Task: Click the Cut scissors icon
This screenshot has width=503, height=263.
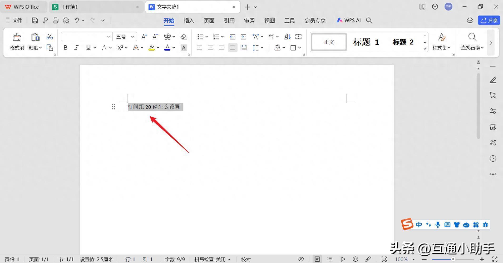Action: pyautogui.click(x=50, y=37)
